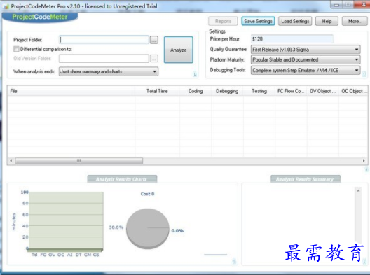
Task: Close the ProjectCodeMeter window
Action: 363,4
